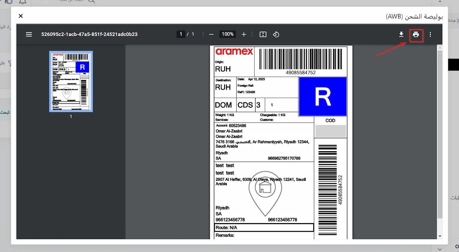Click the dialog title بوليصة الشحن (AWB)
Viewport: 459px width, 252px height.
[413, 16]
